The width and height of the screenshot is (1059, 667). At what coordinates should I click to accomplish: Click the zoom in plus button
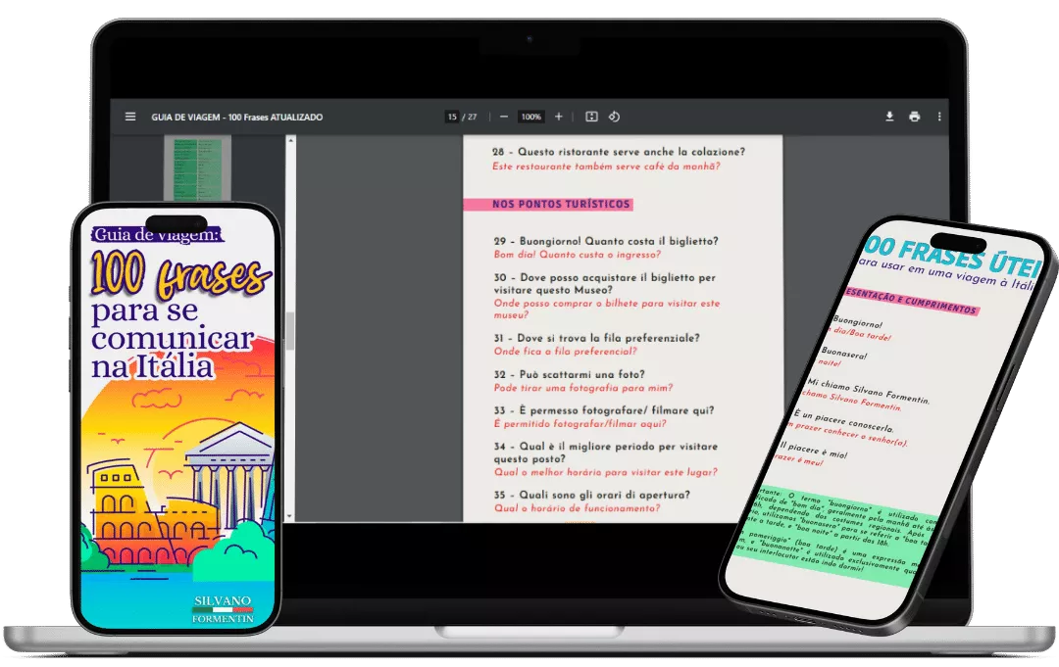[x=559, y=117]
